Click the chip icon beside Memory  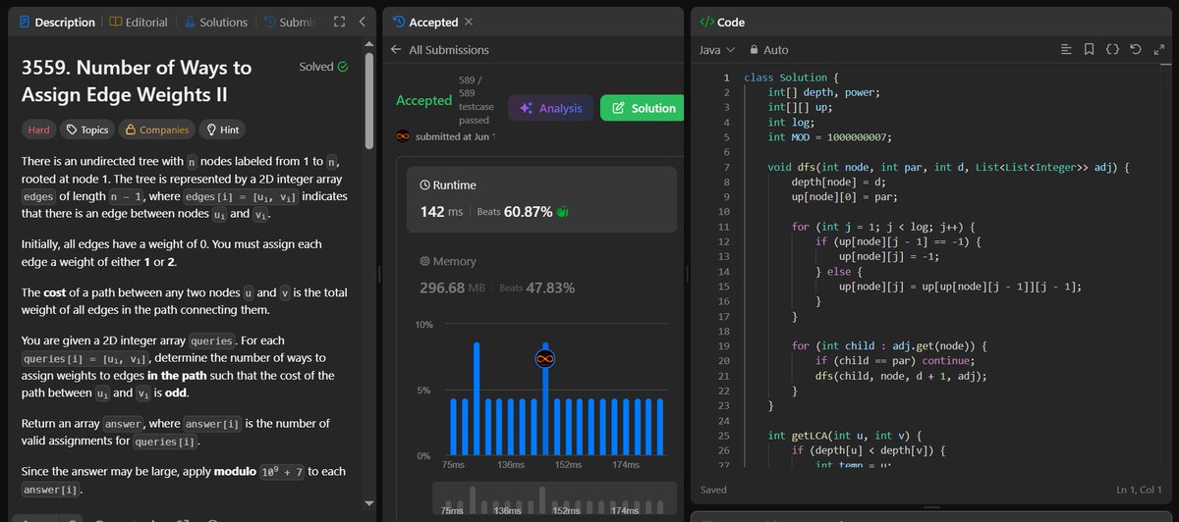coord(424,262)
